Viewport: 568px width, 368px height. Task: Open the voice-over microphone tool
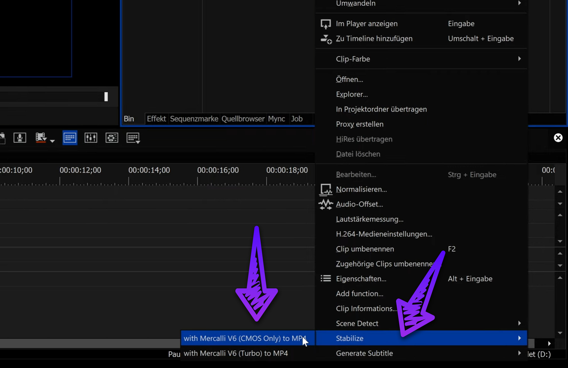(20, 138)
